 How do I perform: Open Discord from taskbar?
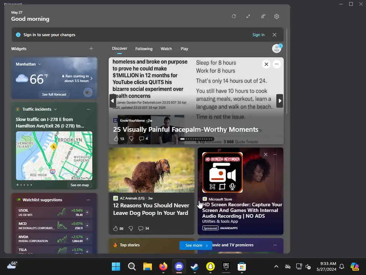(179, 266)
